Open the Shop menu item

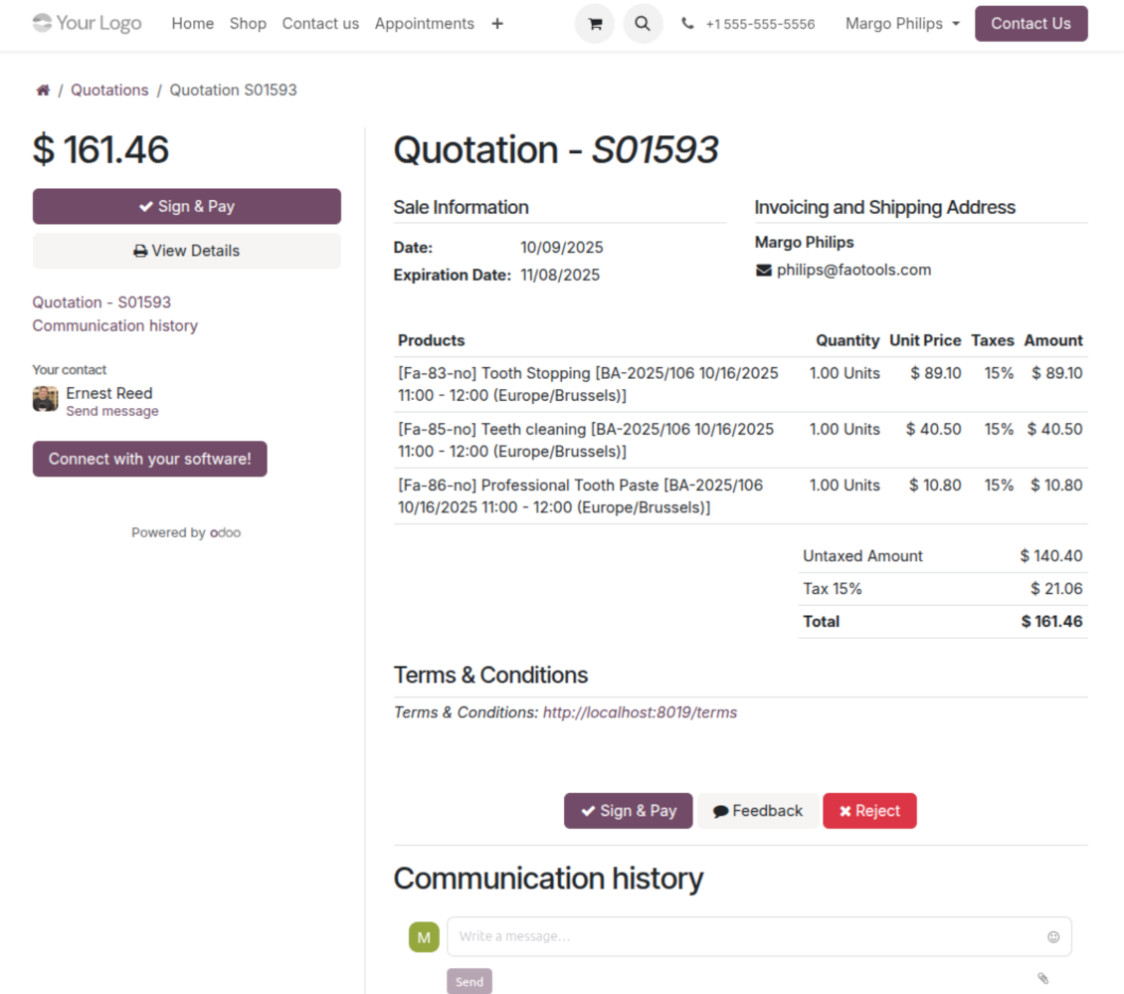(x=248, y=24)
